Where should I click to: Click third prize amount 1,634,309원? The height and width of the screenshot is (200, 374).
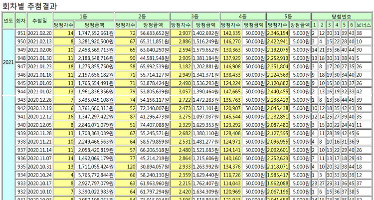[x=205, y=192]
